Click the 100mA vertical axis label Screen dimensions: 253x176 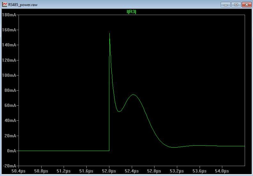pyautogui.click(x=9, y=75)
